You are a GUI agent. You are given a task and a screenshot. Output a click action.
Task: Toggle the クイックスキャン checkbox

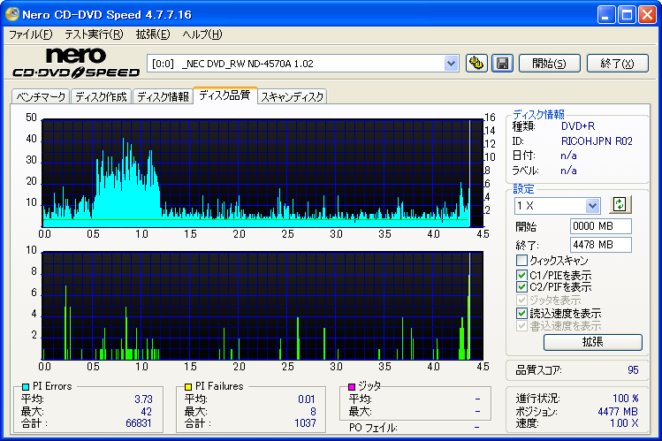521,260
